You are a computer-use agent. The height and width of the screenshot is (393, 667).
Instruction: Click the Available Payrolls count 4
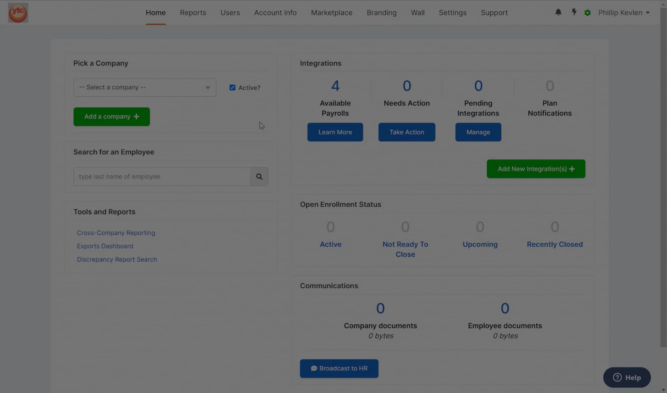(335, 86)
